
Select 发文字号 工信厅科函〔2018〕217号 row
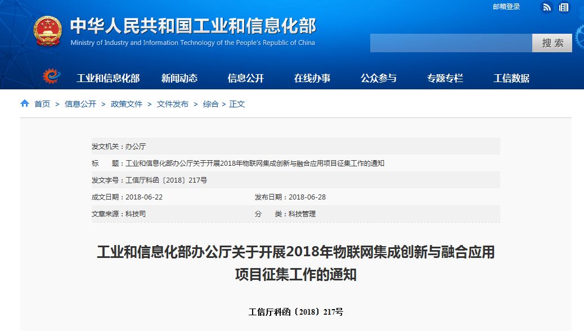(x=149, y=180)
